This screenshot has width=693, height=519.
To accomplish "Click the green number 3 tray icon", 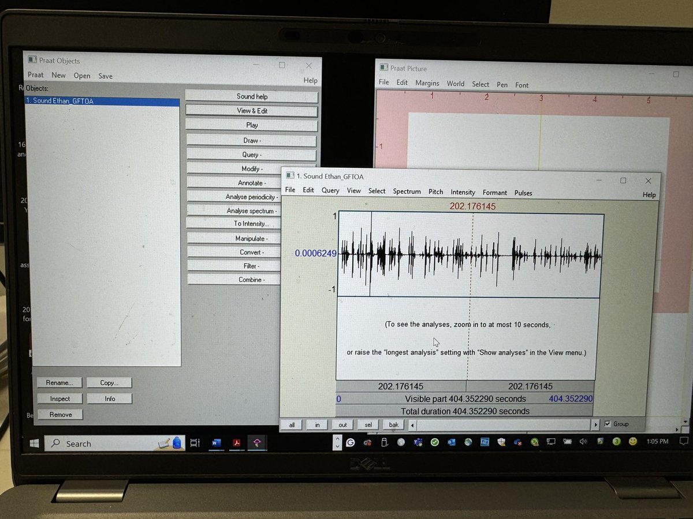I will [x=617, y=442].
